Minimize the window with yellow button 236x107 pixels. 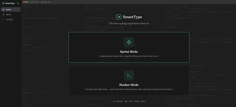pos(26,2)
